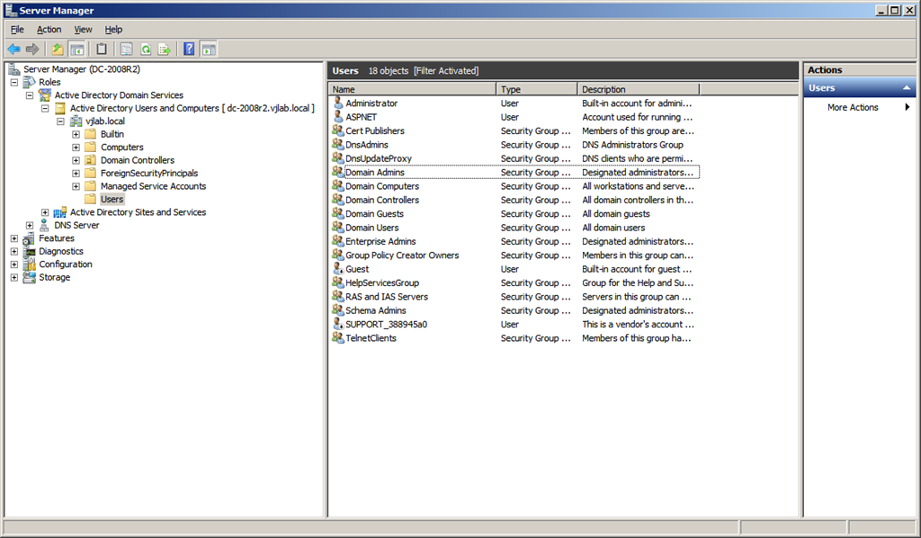Click the Export List toolbar icon
The image size is (921, 538).
[x=165, y=49]
